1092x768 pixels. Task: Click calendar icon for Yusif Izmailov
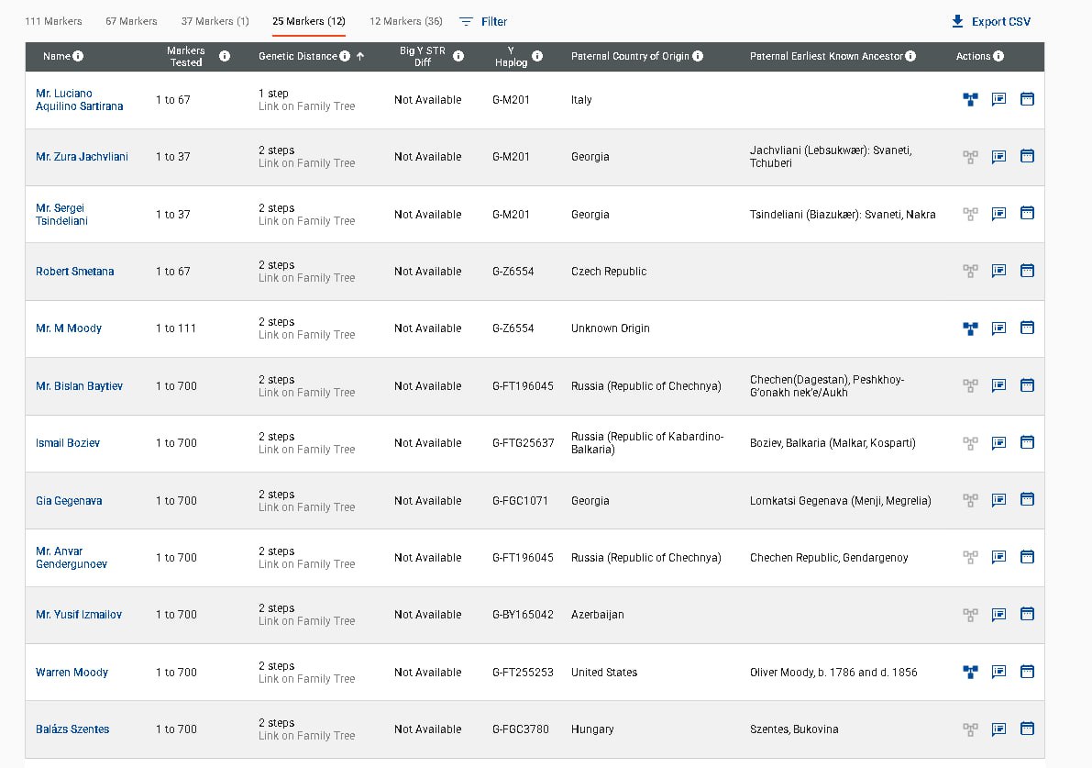coord(1027,614)
